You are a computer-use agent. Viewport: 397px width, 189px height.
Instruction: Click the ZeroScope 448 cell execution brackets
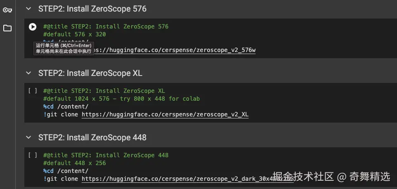tap(33, 156)
